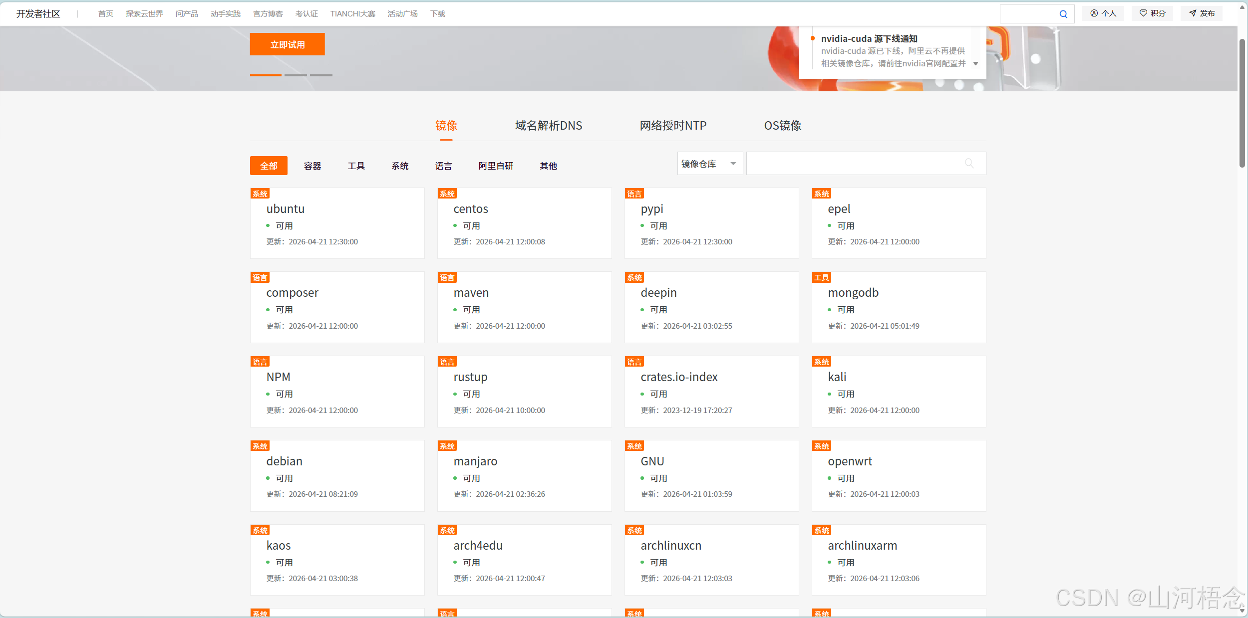Screen dimensions: 1248x618
Task: Select the 其他 category filter
Action: coord(548,166)
